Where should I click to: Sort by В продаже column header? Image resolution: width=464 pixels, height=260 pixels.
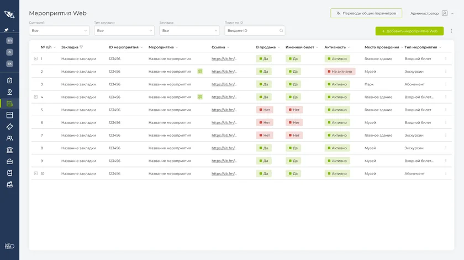[268, 47]
